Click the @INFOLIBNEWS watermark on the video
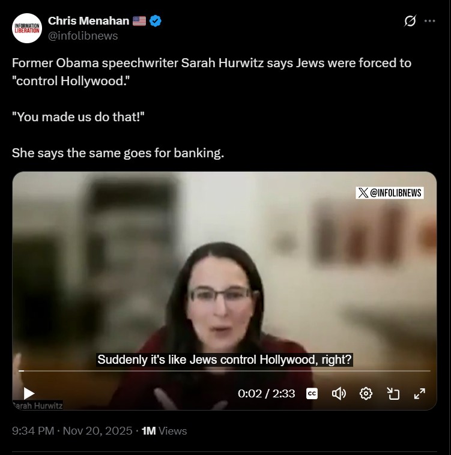The width and height of the screenshot is (451, 455). (390, 193)
